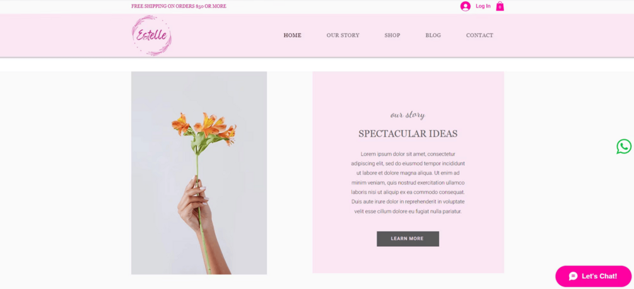Click the Spectacular Ideas heading
634x289 pixels.
click(x=408, y=133)
